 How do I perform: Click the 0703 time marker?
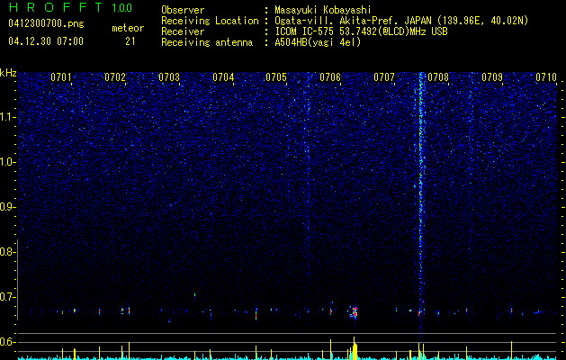[169, 77]
